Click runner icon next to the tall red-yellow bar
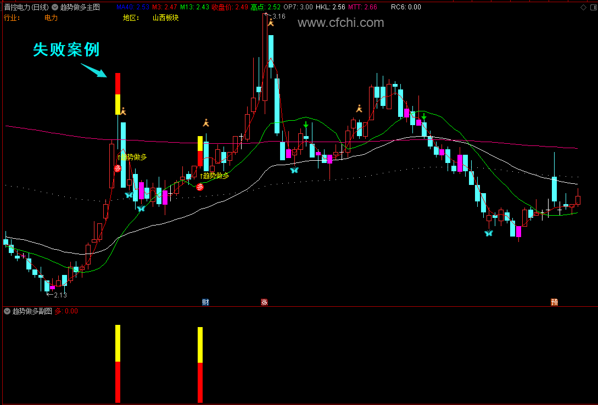598x405 pixels. 123,111
